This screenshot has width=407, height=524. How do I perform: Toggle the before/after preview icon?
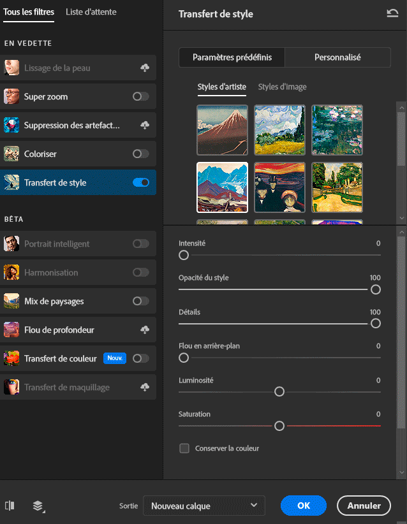click(10, 506)
